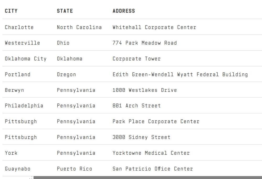Select the ADDRESS column header
The image size is (262, 179).
click(x=124, y=11)
